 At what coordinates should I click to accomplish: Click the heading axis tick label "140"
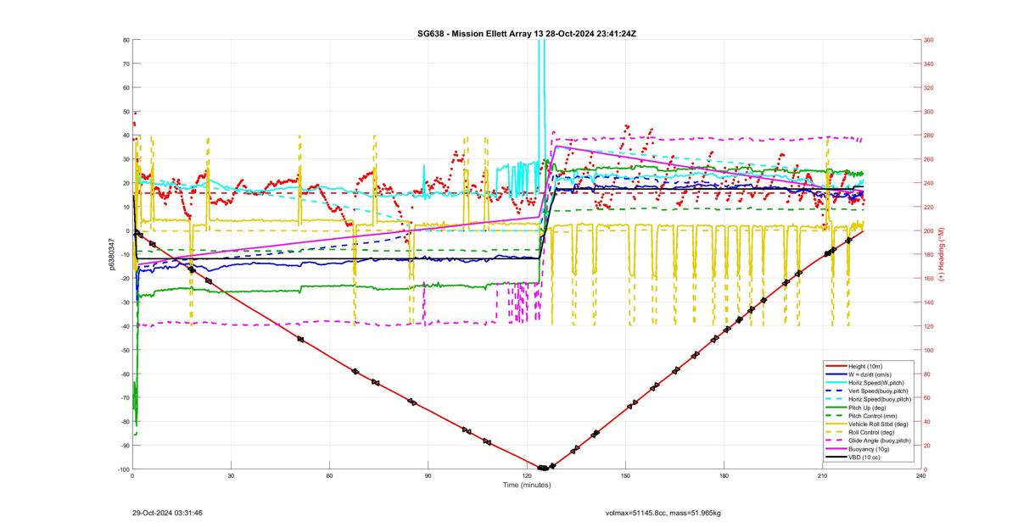(929, 302)
